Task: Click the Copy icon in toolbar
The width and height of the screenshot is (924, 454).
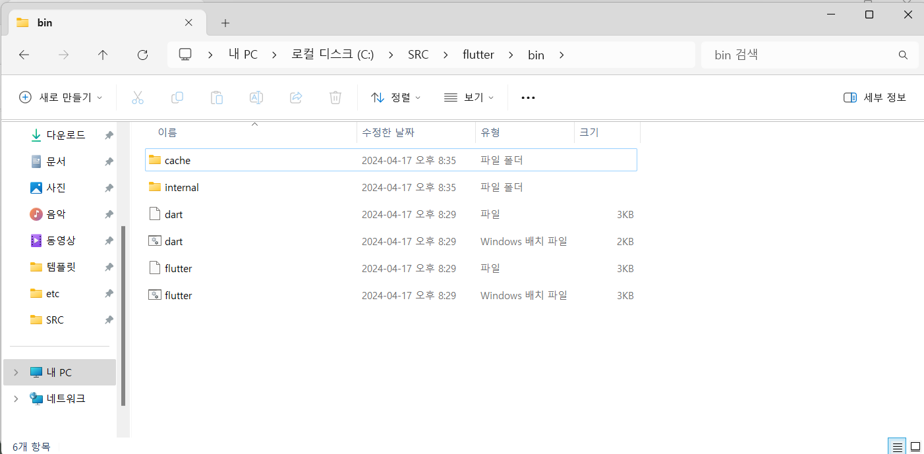Action: tap(177, 98)
